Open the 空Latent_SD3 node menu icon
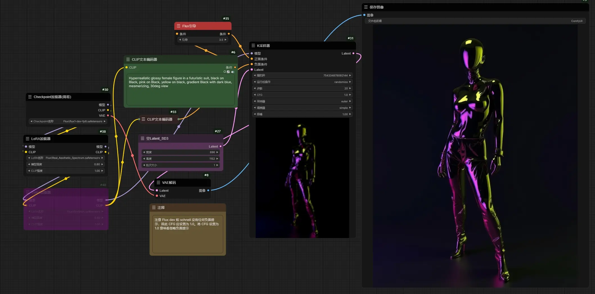595x294 pixels. 142,138
